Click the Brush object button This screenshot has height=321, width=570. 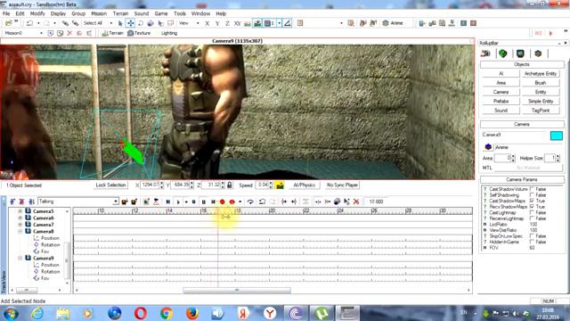click(x=541, y=83)
